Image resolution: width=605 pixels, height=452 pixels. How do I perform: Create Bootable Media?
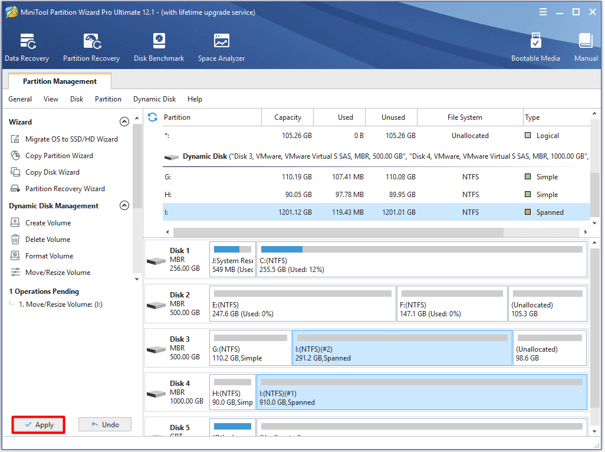(x=535, y=47)
